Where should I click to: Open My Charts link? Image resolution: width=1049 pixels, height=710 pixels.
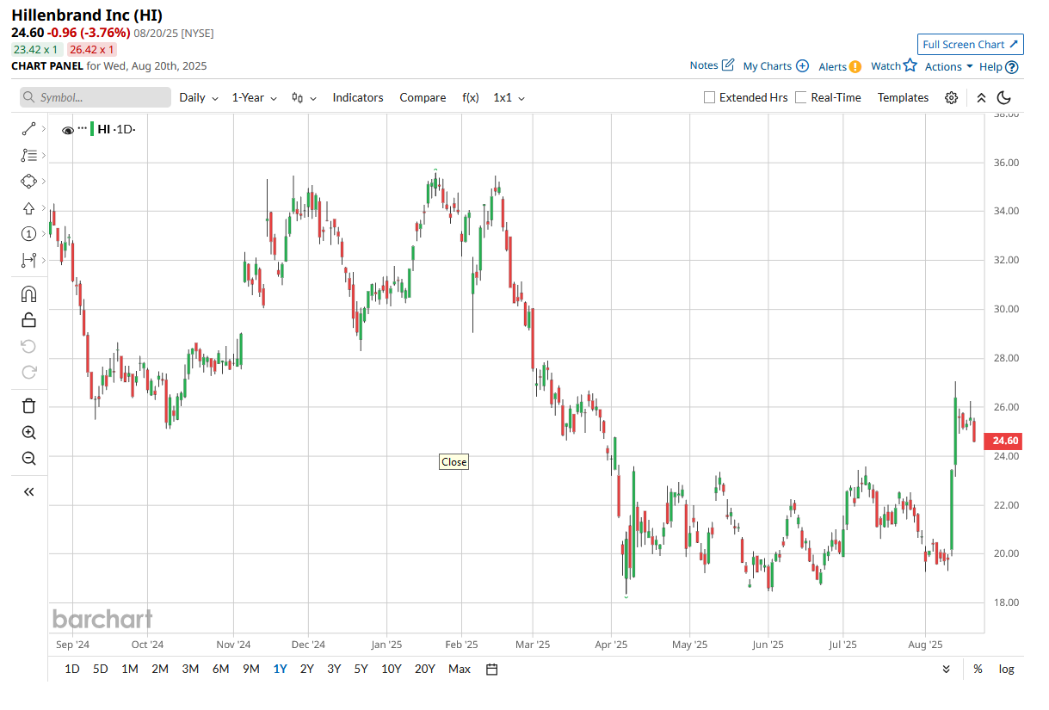(x=775, y=66)
